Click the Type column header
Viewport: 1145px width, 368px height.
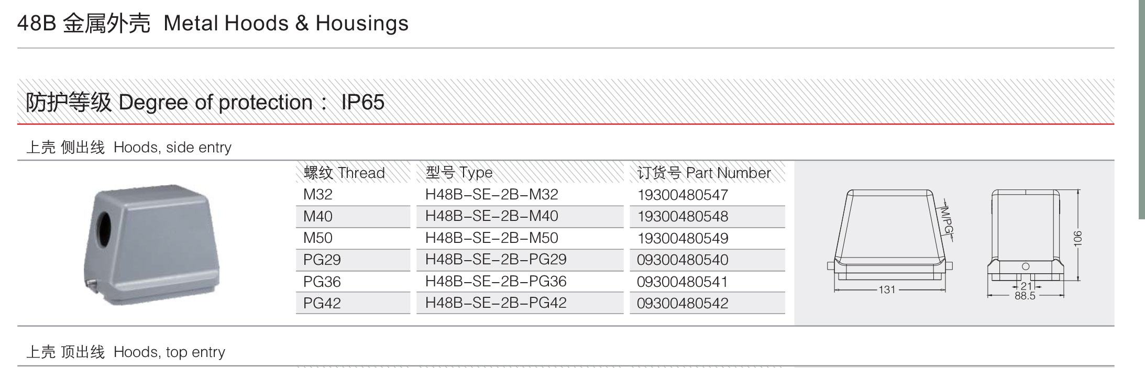(x=459, y=173)
